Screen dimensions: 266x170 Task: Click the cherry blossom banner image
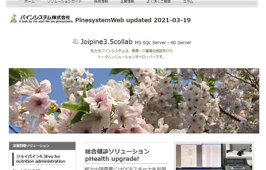tap(134, 101)
